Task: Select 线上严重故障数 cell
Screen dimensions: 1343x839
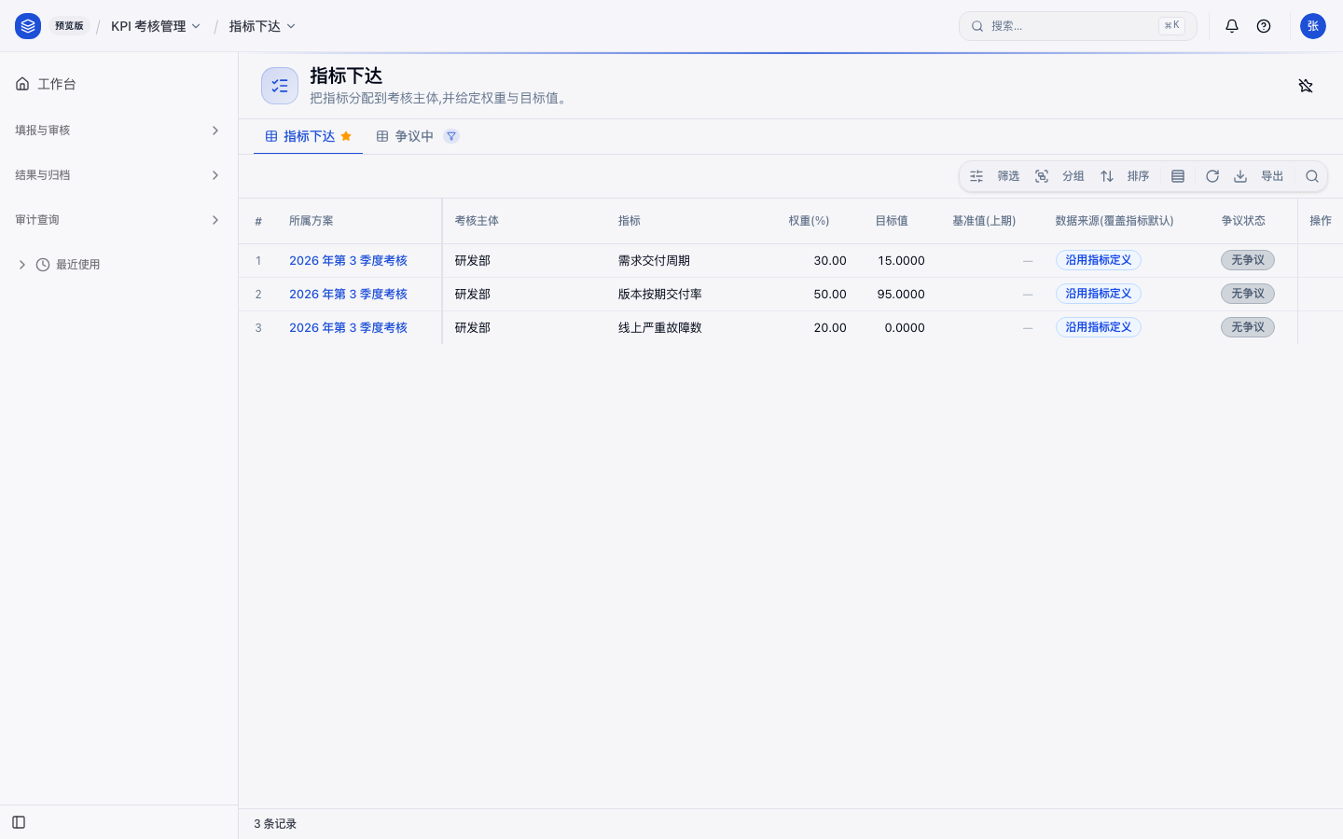Action: coord(659,328)
